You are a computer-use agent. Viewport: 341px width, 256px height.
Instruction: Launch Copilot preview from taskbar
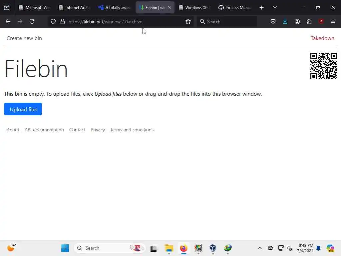[x=330, y=248]
